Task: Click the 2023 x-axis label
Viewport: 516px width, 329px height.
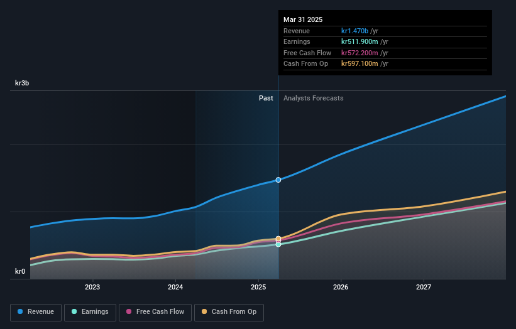Action: 92,287
